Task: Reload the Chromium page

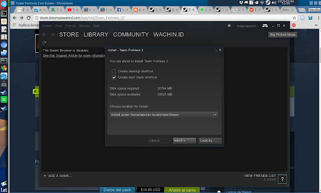Action: pyautogui.click(x=29, y=18)
